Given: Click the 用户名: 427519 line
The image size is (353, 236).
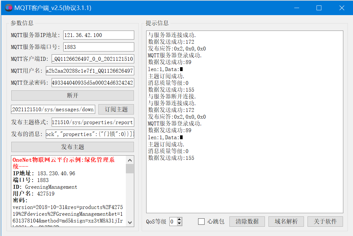Looking at the screenshot, I should (34, 194).
